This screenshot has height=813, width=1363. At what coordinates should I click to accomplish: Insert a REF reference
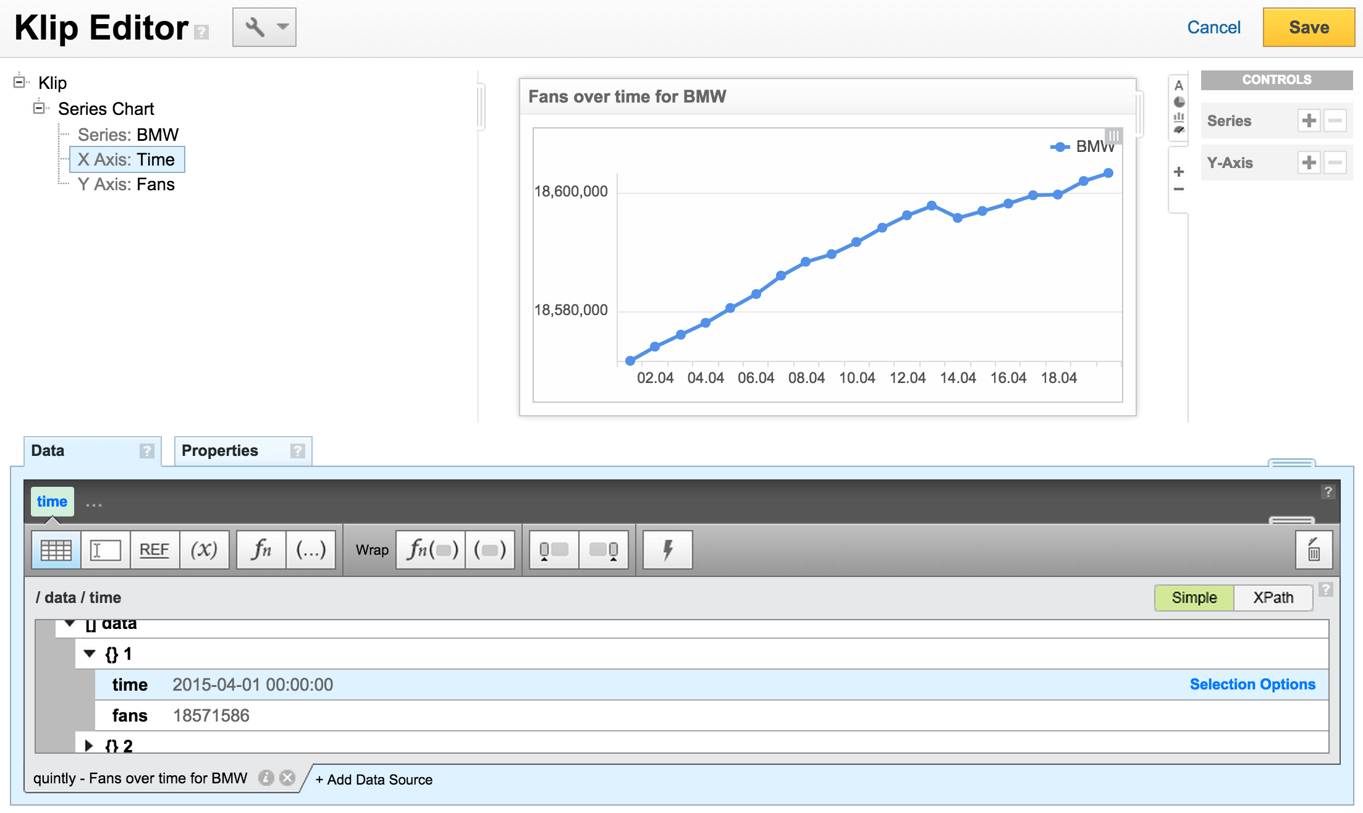pos(154,550)
